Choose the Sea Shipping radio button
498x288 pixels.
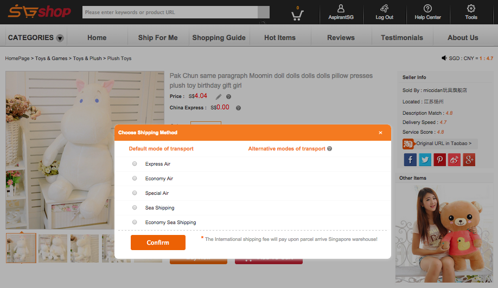click(135, 207)
